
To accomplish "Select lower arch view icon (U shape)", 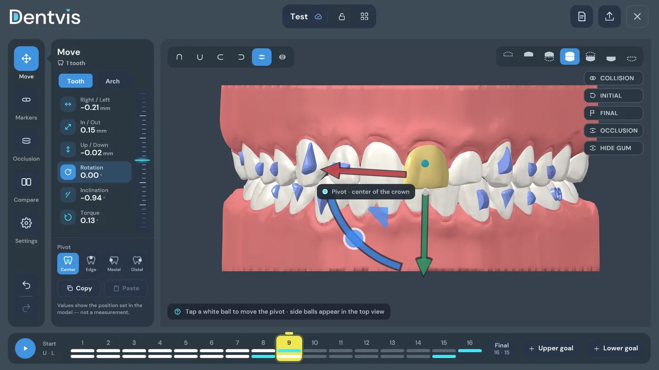I will [x=200, y=57].
